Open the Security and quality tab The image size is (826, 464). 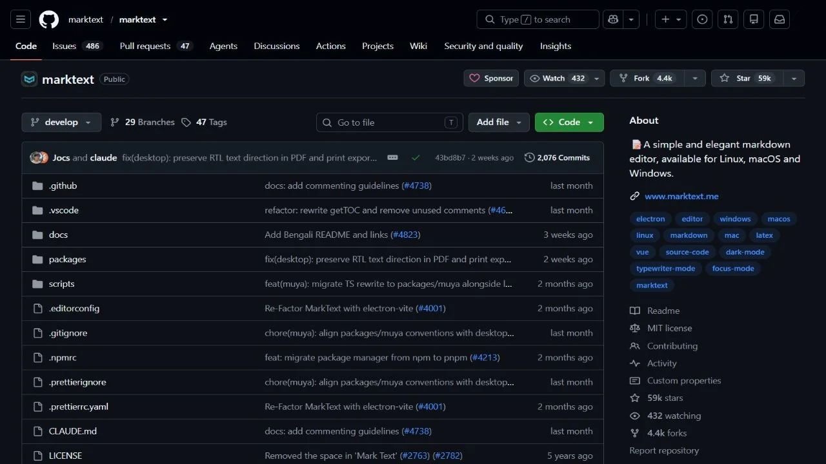[x=483, y=46]
